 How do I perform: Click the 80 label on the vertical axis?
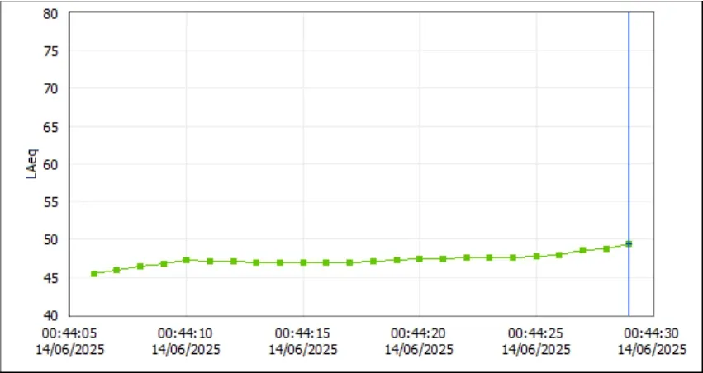click(50, 13)
